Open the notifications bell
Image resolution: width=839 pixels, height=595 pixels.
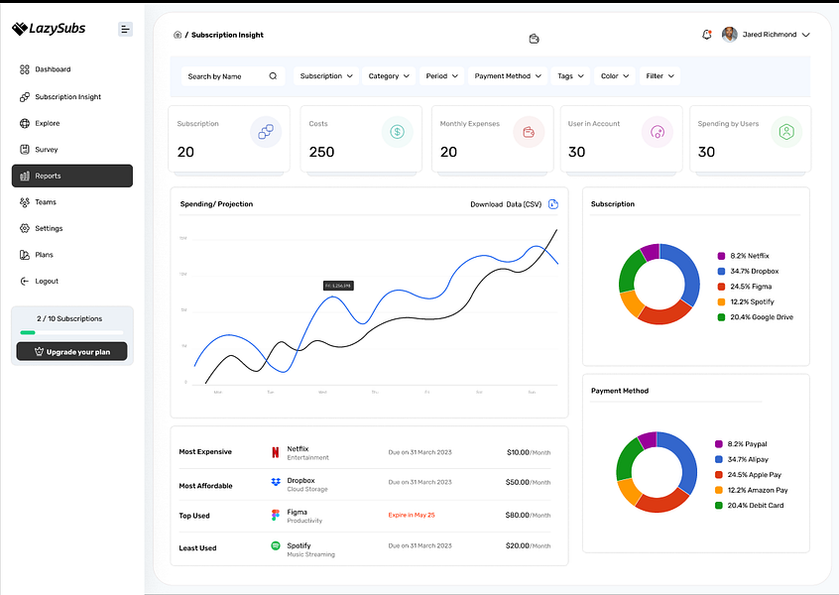tap(707, 35)
